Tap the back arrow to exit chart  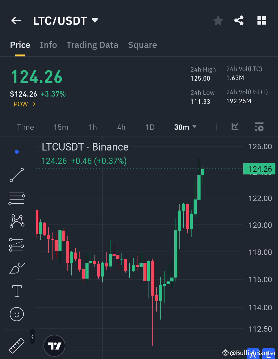pyautogui.click(x=16, y=20)
